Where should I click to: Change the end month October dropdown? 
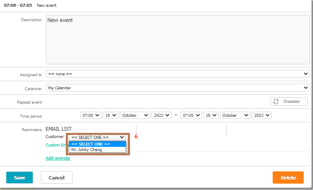point(235,115)
